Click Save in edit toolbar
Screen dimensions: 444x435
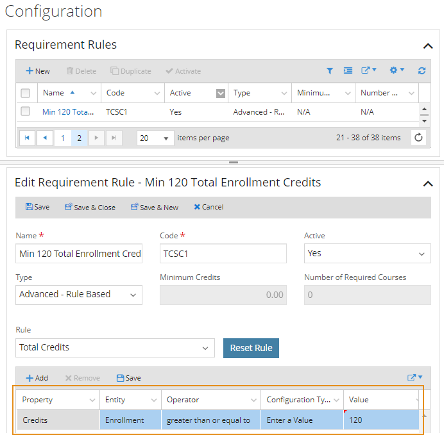pos(37,207)
